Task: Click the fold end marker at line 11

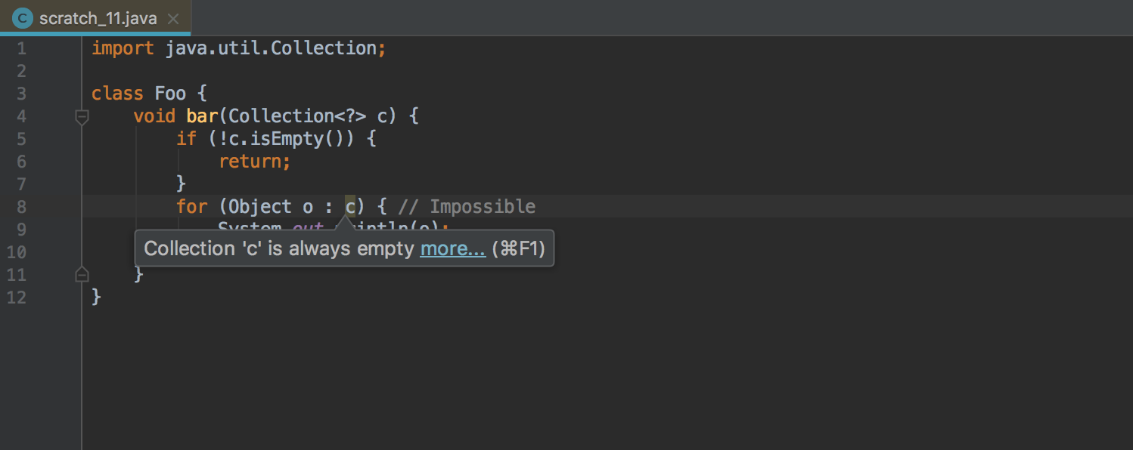Action: [82, 275]
